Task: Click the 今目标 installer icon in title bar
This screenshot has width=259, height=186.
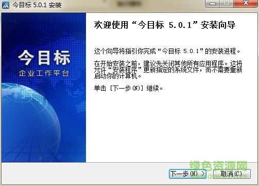Action: click(6, 5)
